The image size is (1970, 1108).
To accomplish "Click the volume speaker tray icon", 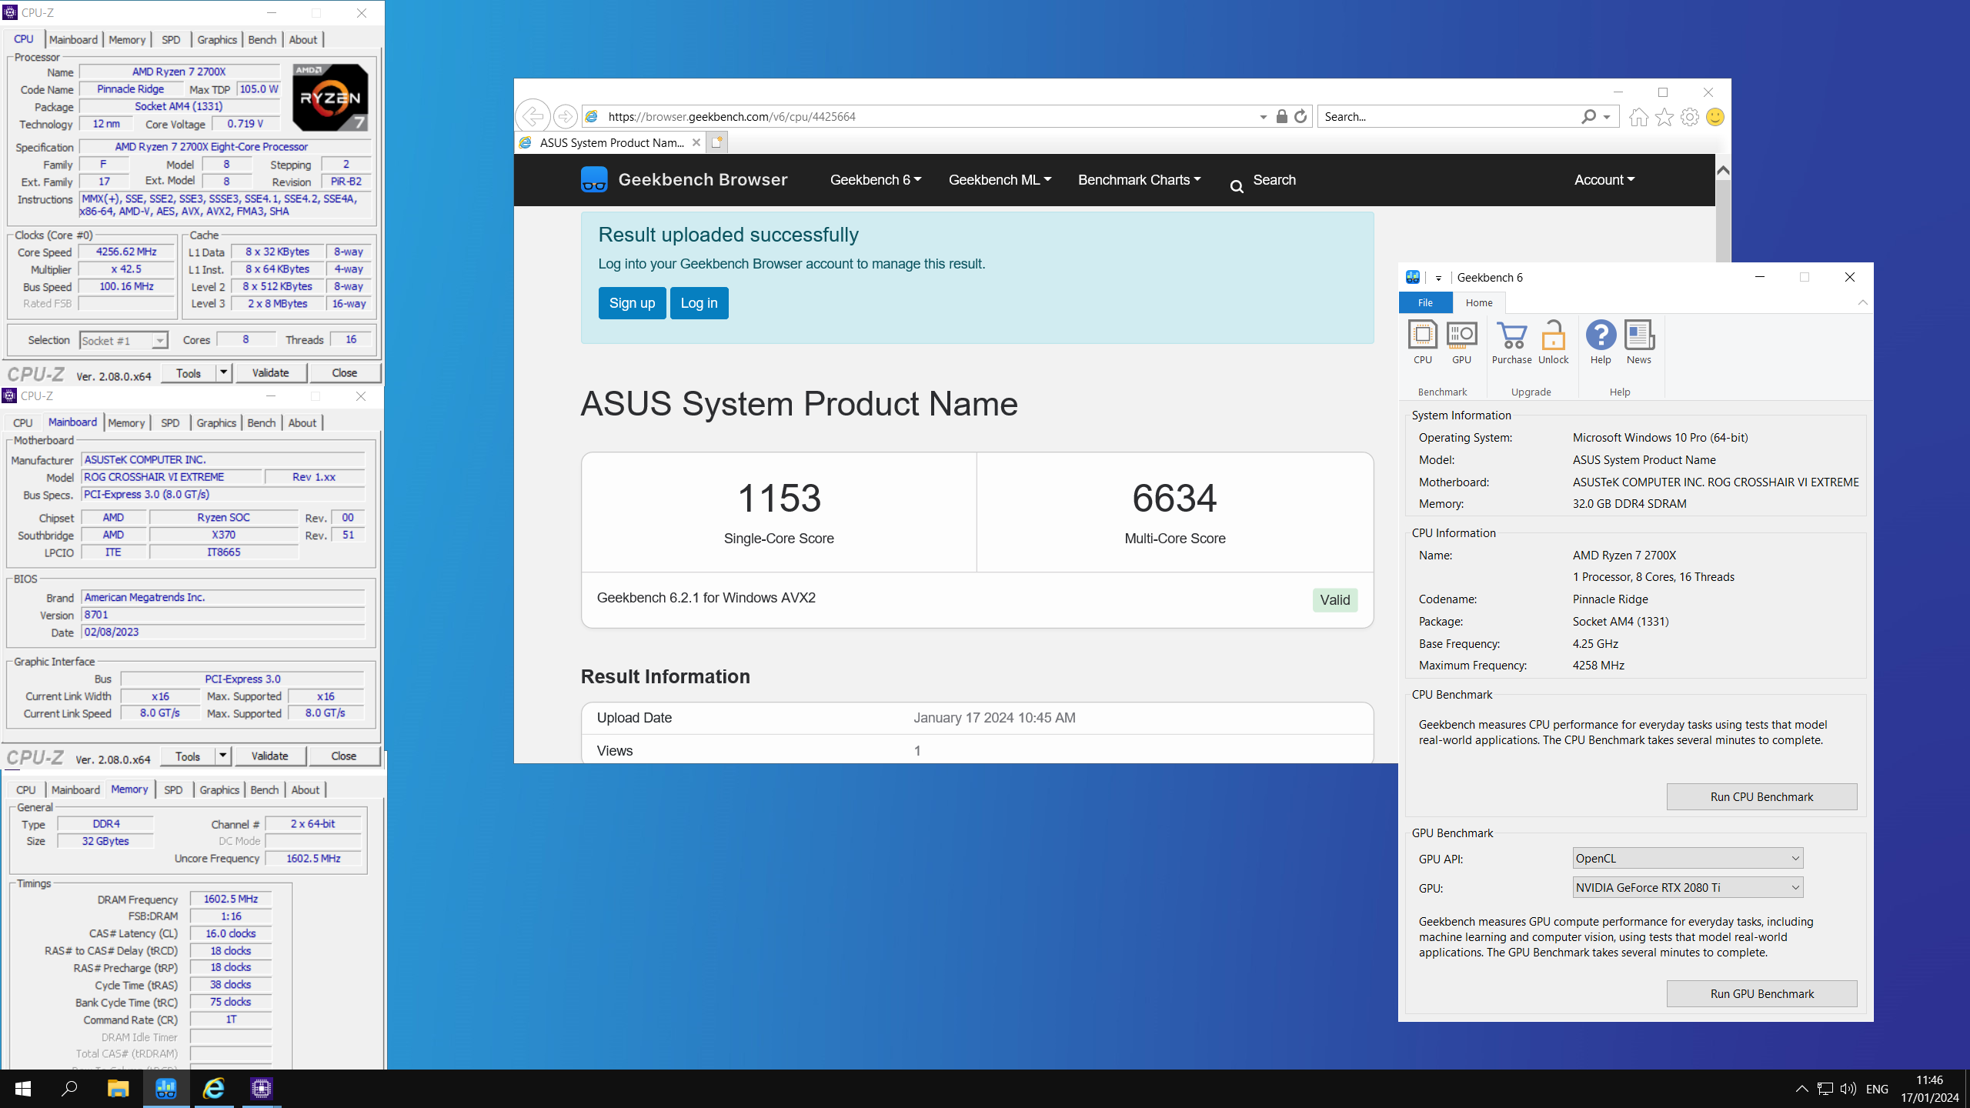I will pyautogui.click(x=1848, y=1089).
